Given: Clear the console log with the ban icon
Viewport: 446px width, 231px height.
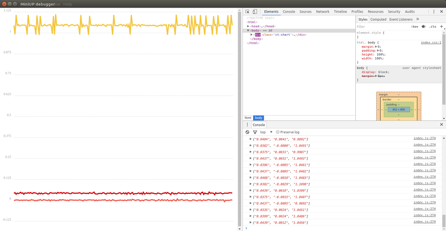Looking at the screenshot, I should pos(247,132).
